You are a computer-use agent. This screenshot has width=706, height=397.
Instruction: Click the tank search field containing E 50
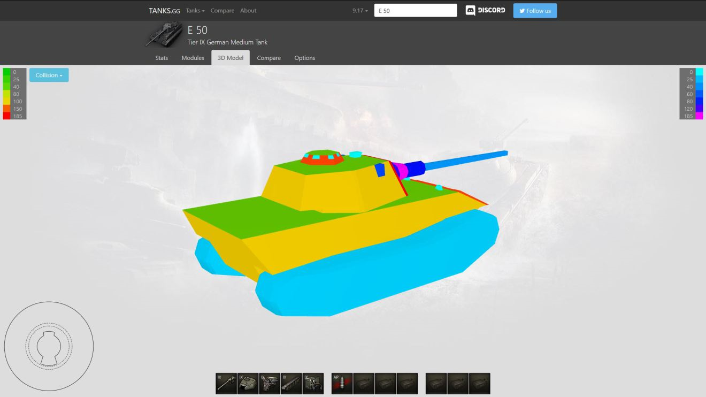click(416, 11)
